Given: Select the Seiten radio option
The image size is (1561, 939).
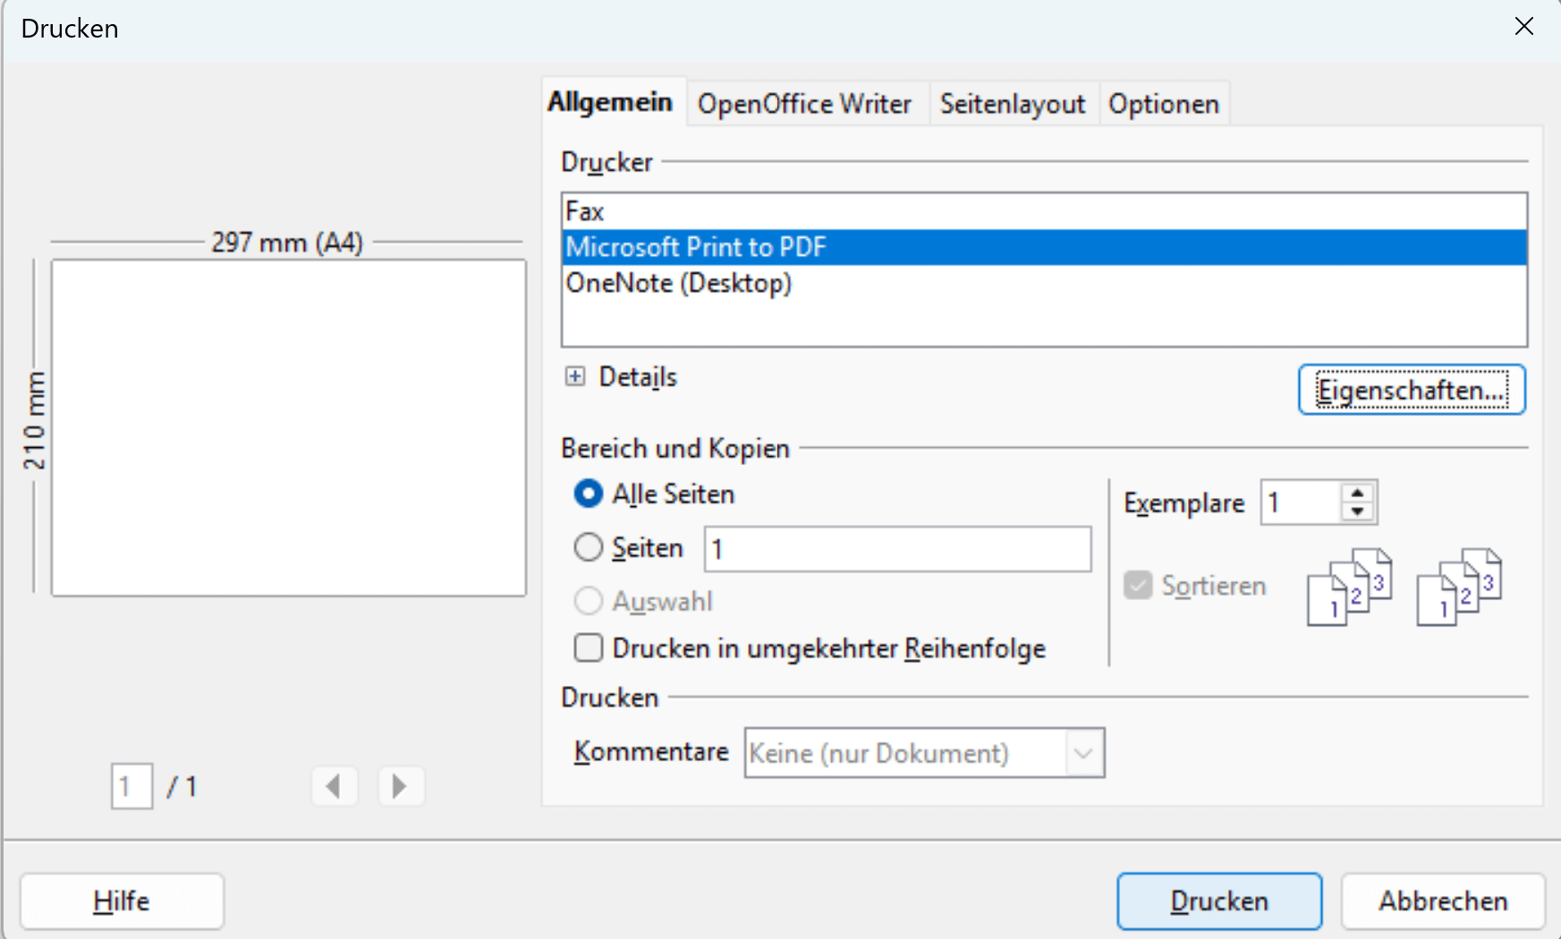Looking at the screenshot, I should tap(589, 547).
